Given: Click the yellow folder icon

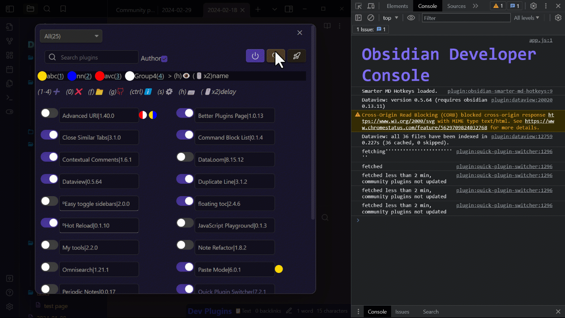Looking at the screenshot, I should point(99,92).
